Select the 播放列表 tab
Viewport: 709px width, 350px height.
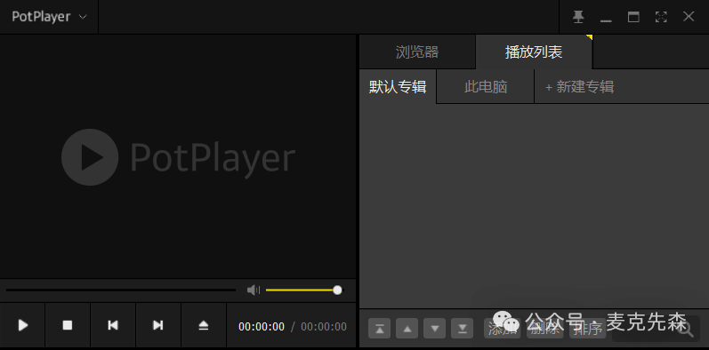pos(534,52)
